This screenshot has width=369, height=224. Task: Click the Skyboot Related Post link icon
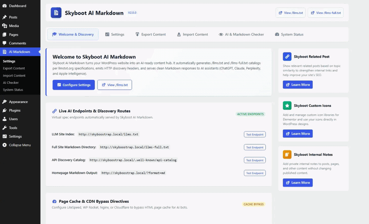coord(287,57)
